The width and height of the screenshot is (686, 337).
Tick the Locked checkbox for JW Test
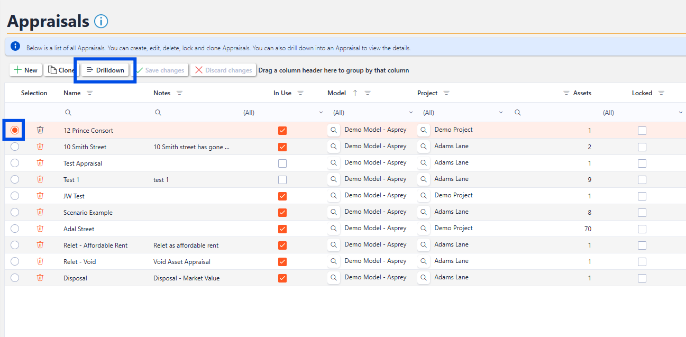point(642,196)
